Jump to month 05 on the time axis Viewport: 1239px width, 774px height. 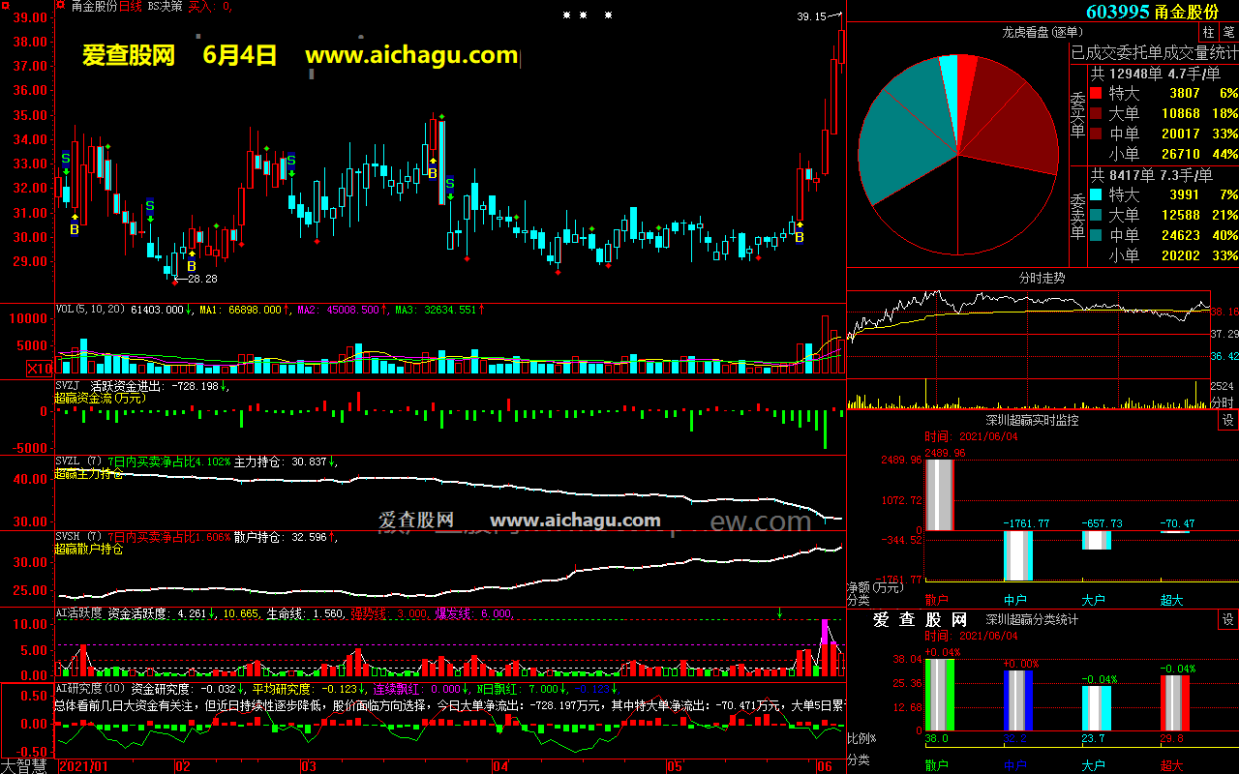click(x=674, y=766)
